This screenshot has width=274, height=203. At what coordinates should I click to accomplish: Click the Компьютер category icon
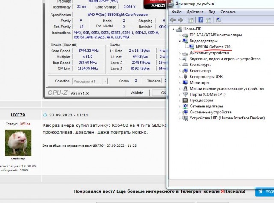(x=185, y=71)
